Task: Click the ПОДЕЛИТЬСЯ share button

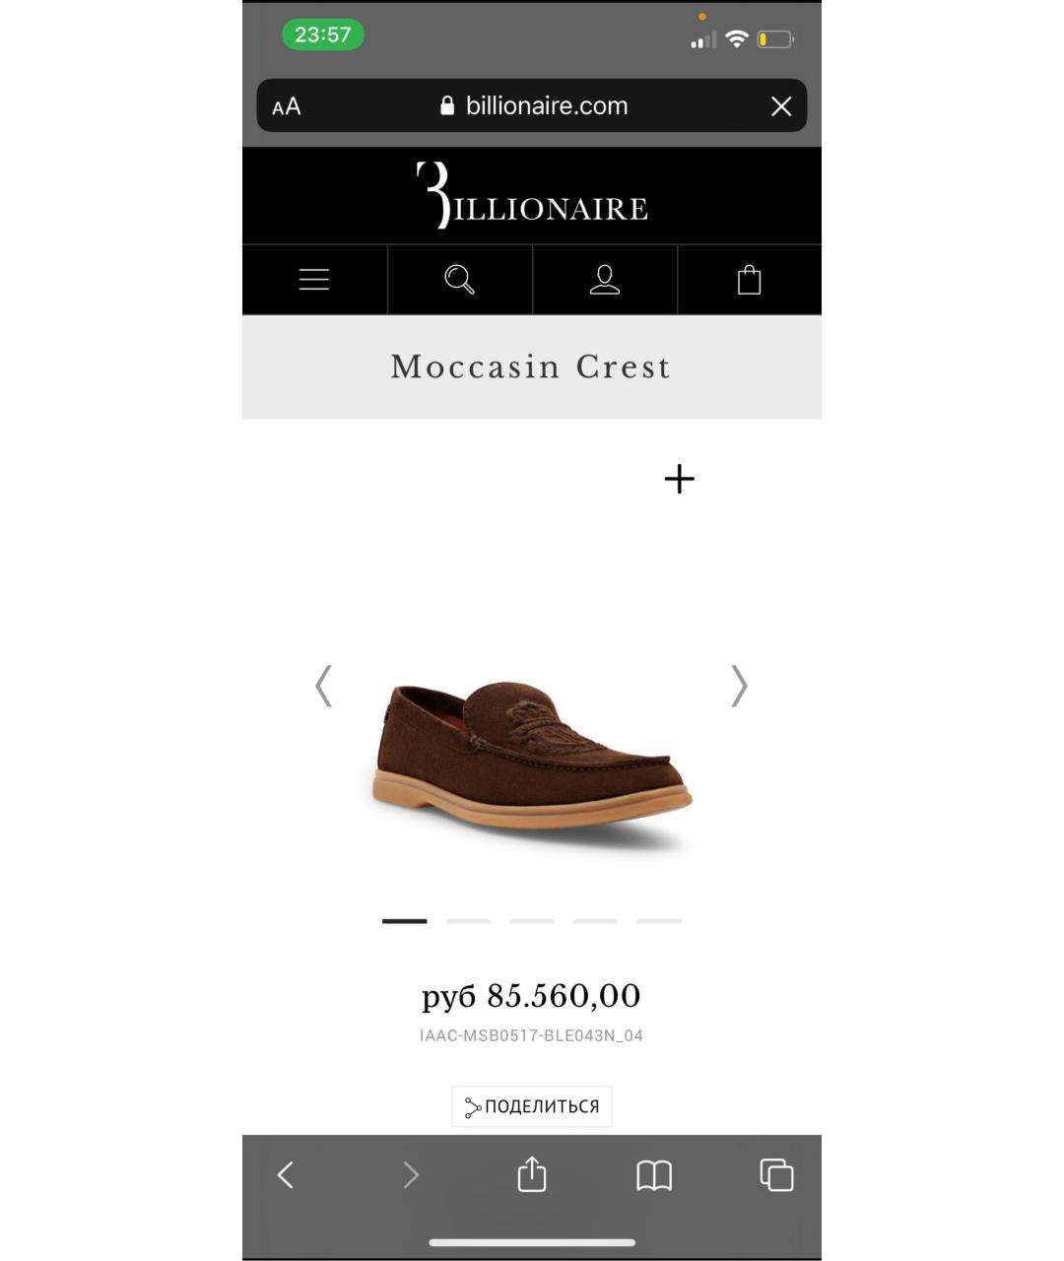Action: pyautogui.click(x=532, y=1106)
